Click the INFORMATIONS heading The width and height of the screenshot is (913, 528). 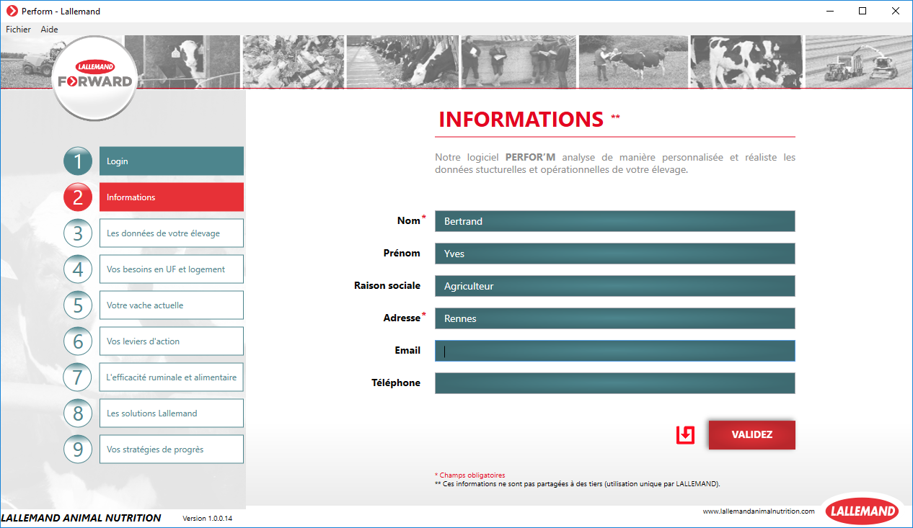[x=521, y=120]
